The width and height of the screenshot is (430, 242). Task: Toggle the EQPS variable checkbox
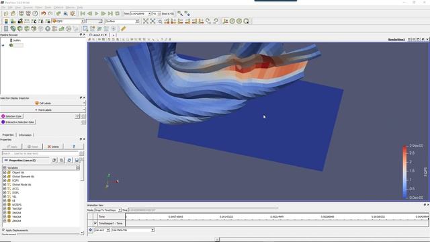pyautogui.click(x=5, y=181)
